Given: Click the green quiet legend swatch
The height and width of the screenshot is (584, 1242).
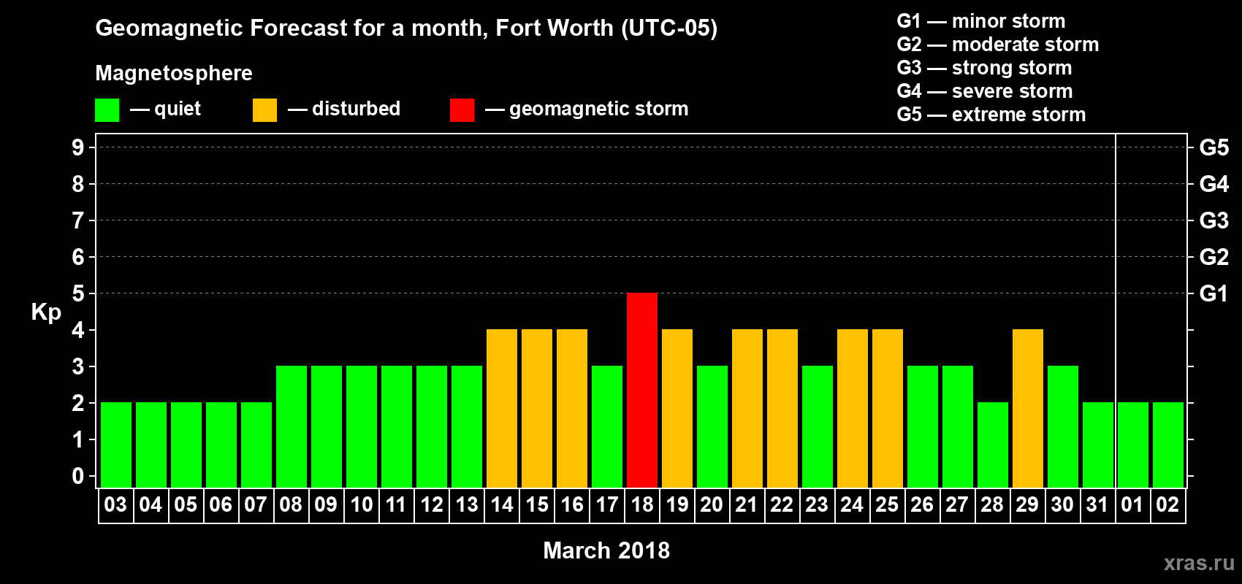Looking at the screenshot, I should (107, 110).
